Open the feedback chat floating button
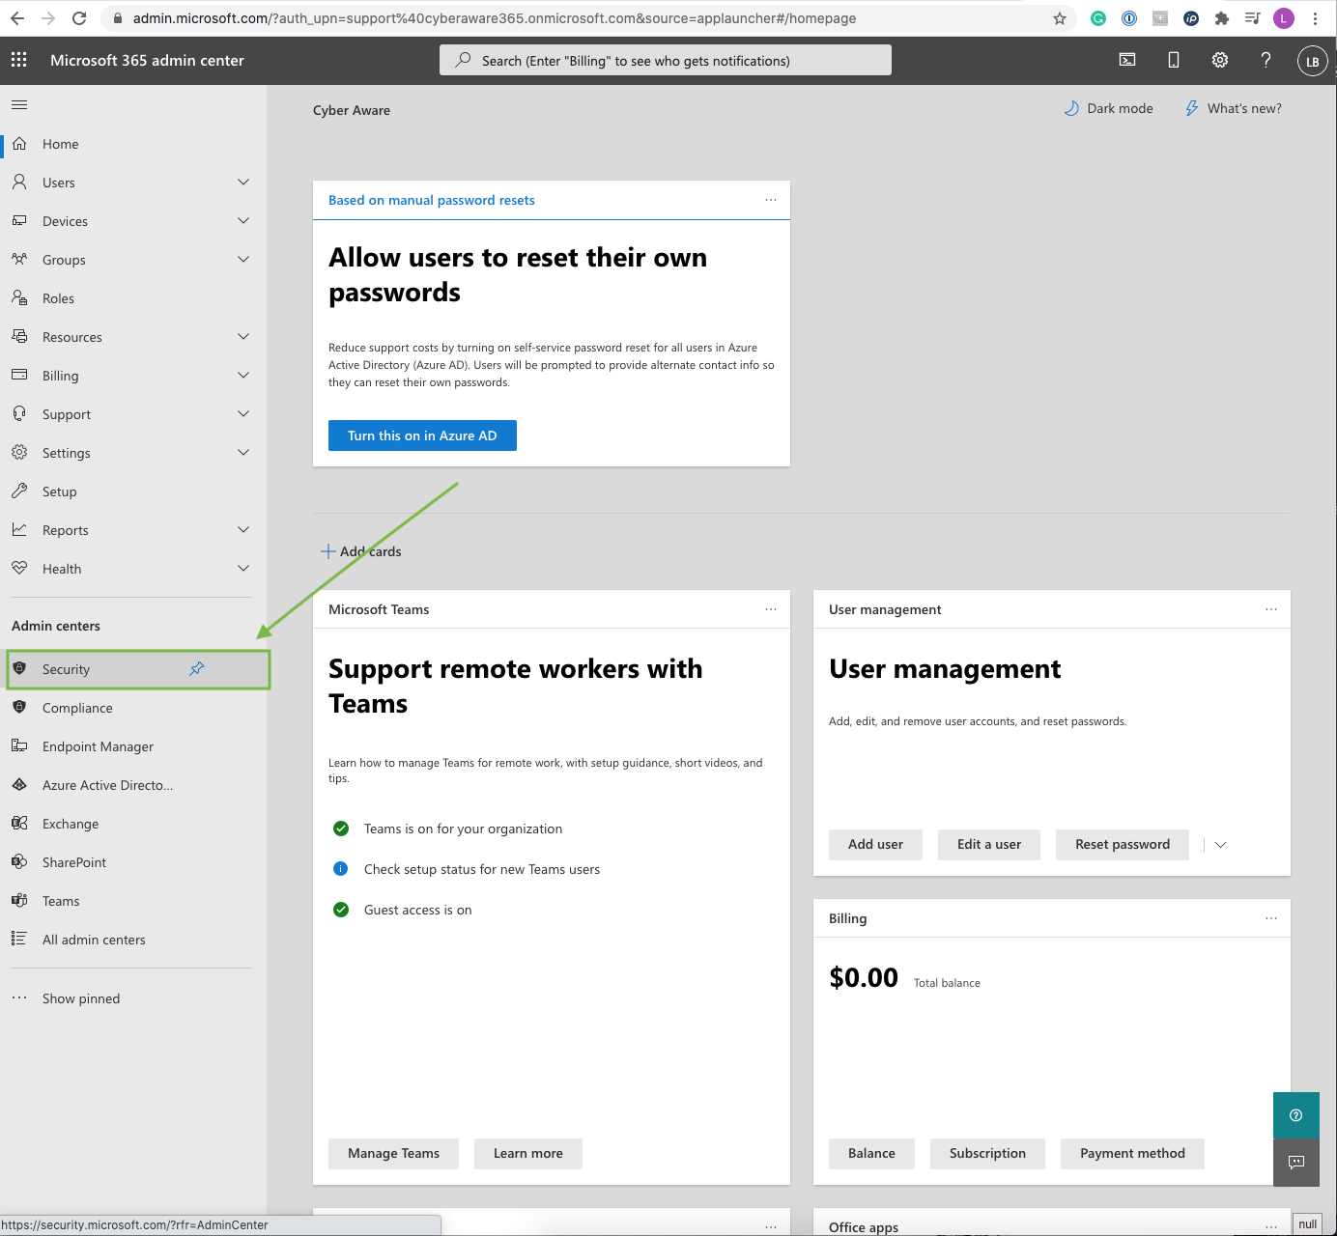Screen dimensions: 1337x1236 tap(1296, 1162)
